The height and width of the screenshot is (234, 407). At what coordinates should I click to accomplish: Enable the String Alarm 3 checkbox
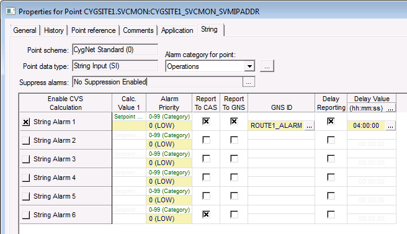(26, 159)
